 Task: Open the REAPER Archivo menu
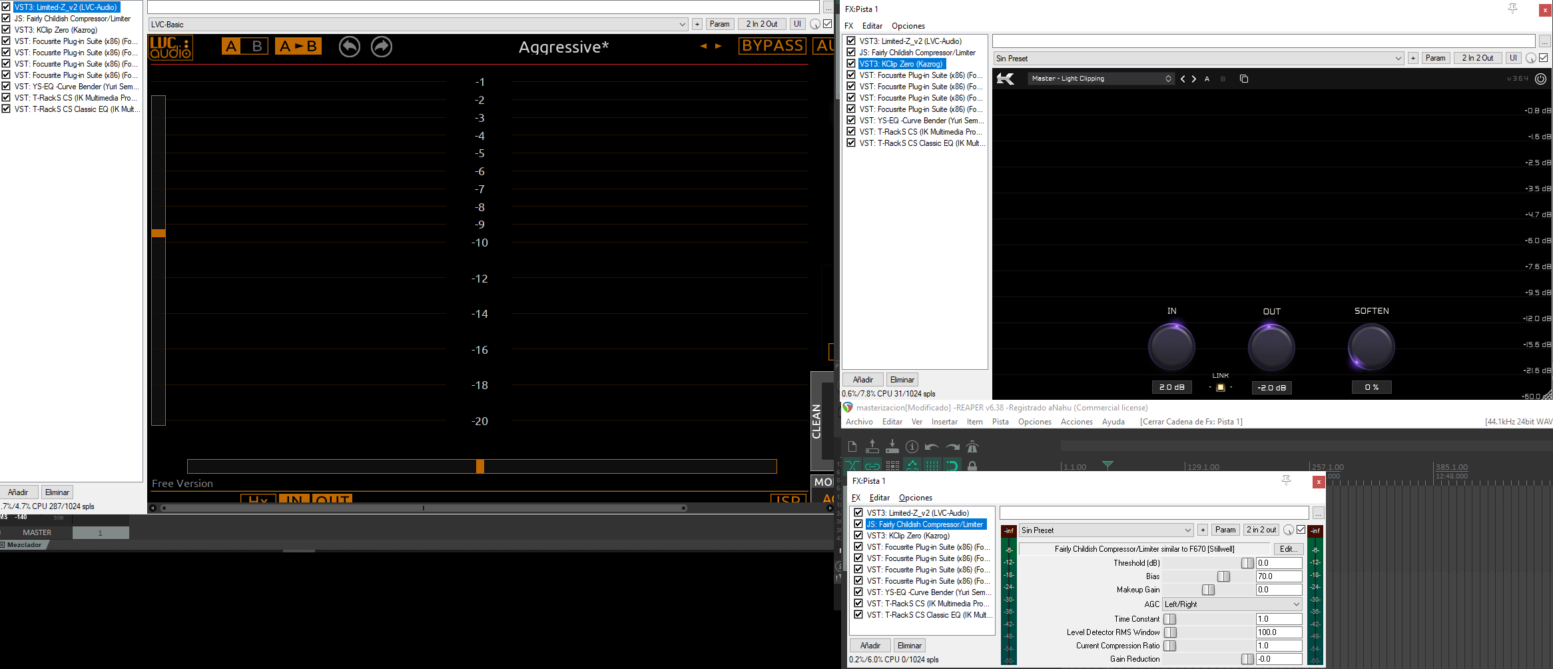tap(859, 422)
